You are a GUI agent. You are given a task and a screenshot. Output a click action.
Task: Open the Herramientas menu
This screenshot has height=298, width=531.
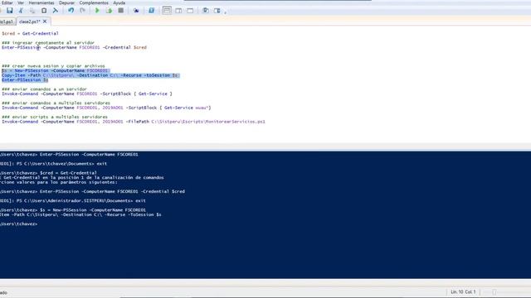click(x=41, y=2)
